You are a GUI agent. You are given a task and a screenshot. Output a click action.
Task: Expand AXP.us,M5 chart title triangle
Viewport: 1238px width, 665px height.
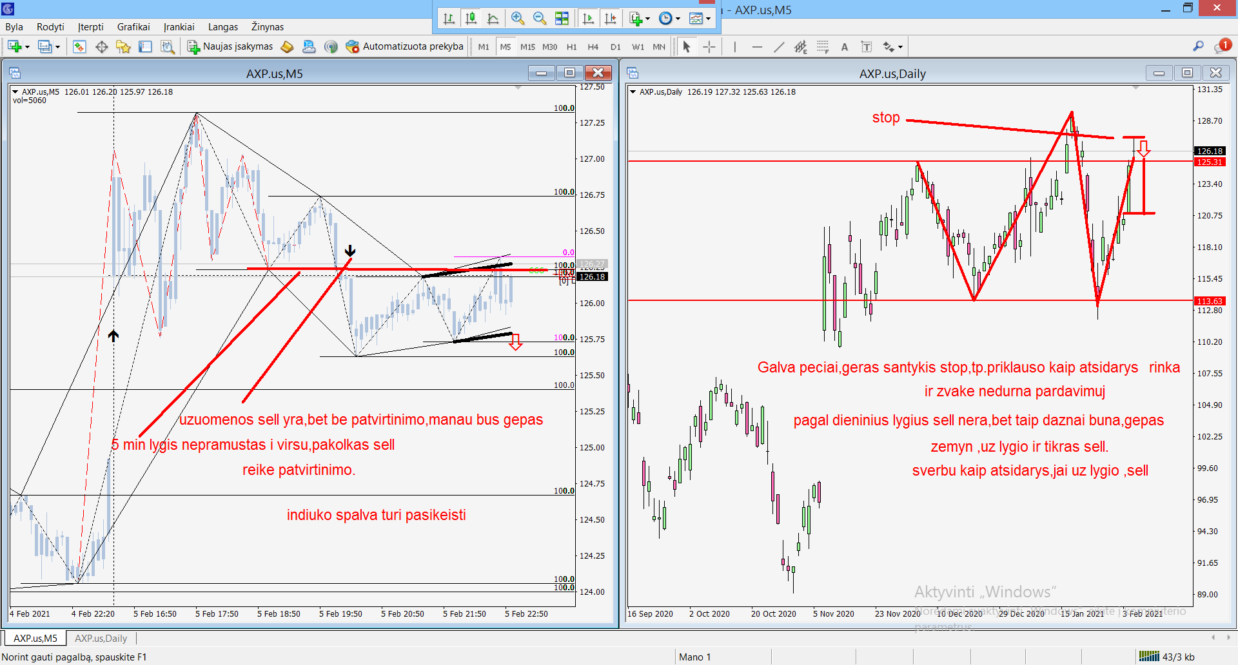(15, 92)
